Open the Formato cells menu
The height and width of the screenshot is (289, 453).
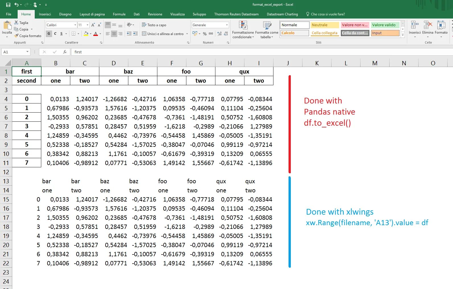[x=441, y=29]
